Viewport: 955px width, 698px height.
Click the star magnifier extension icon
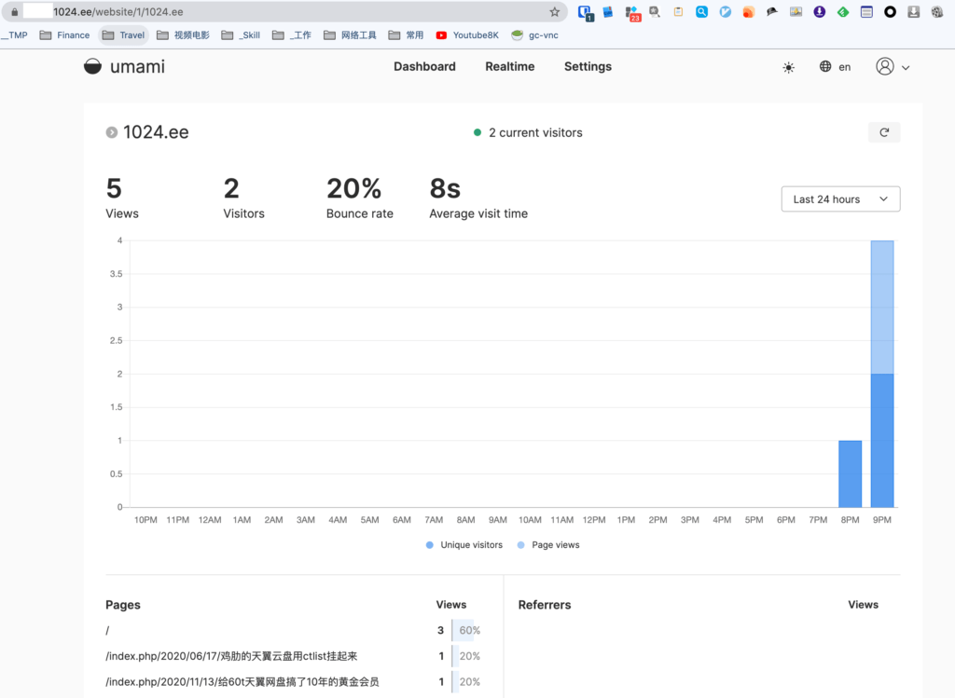655,11
